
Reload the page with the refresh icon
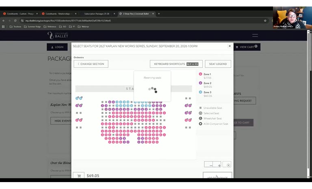tap(15, 20)
